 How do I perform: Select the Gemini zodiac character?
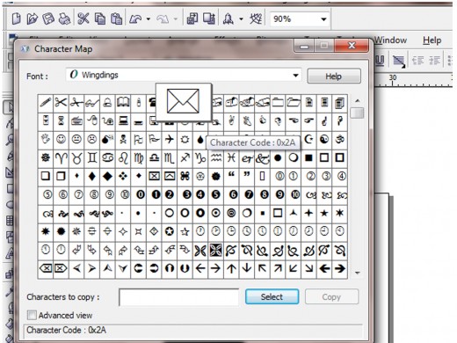(92, 157)
